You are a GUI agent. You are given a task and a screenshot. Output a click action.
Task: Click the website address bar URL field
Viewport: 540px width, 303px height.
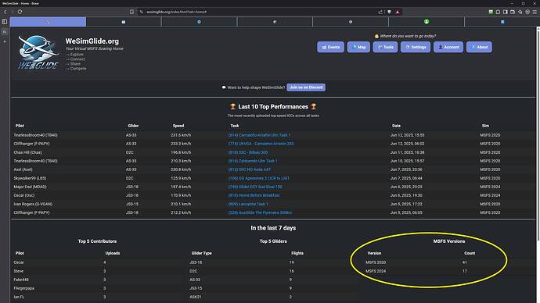click(x=258, y=12)
